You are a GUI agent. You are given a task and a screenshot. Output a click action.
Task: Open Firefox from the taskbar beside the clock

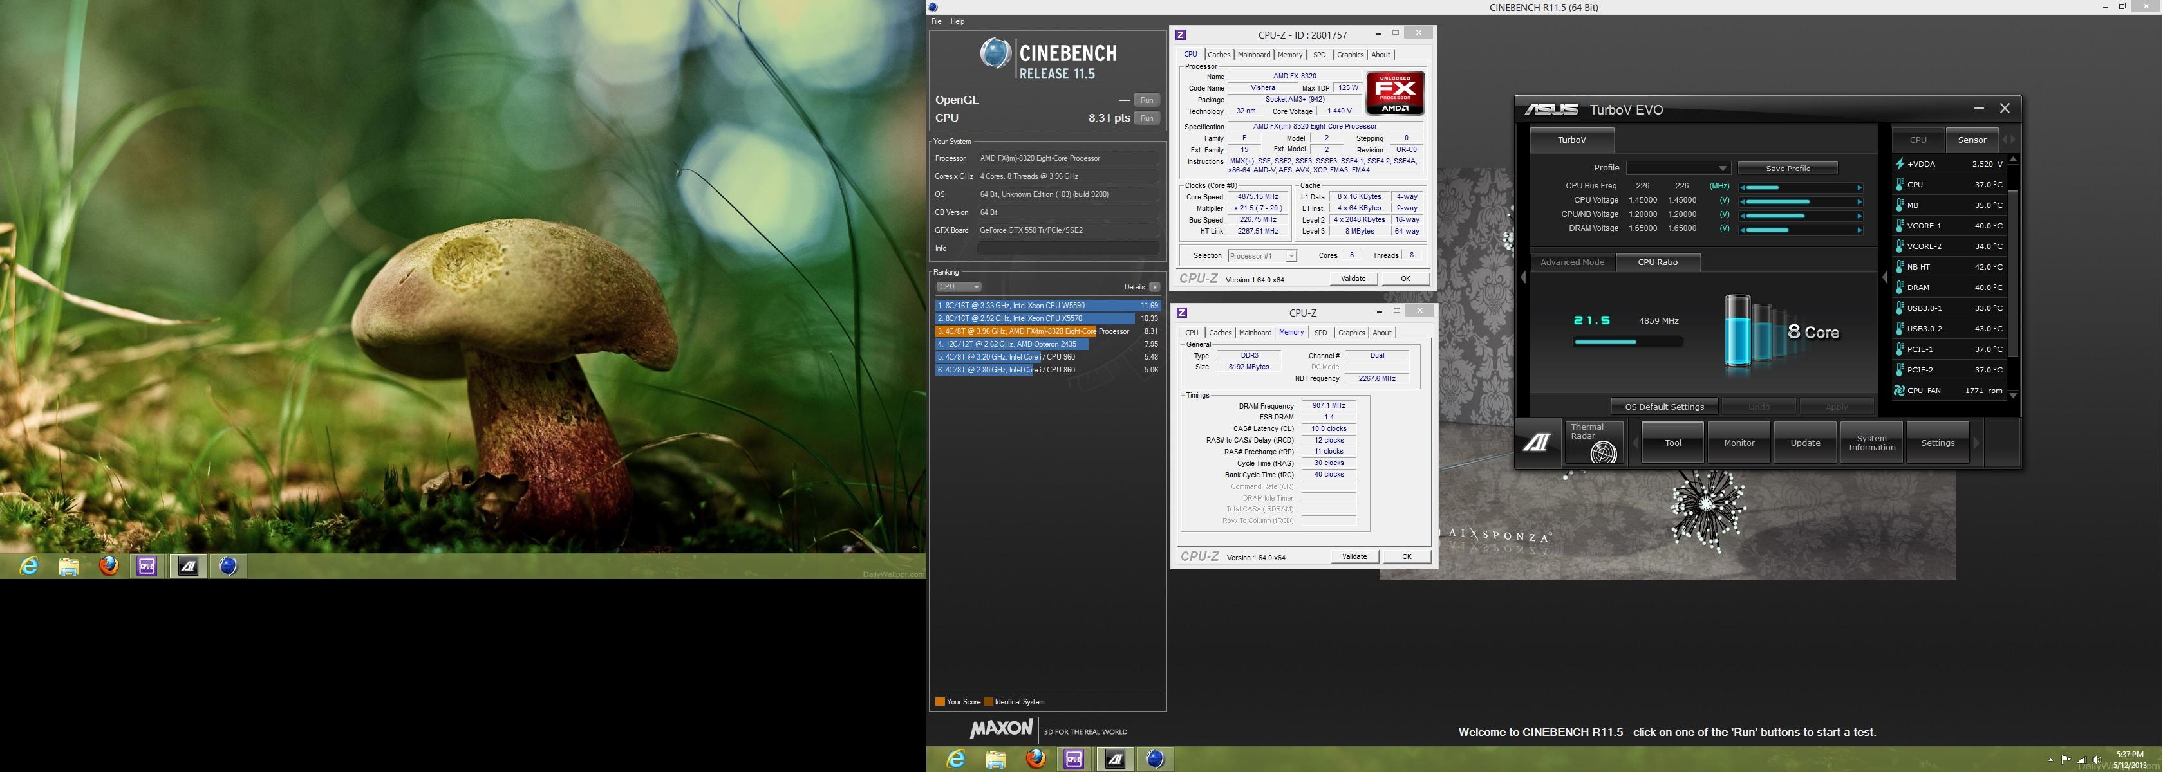pyautogui.click(x=1036, y=759)
